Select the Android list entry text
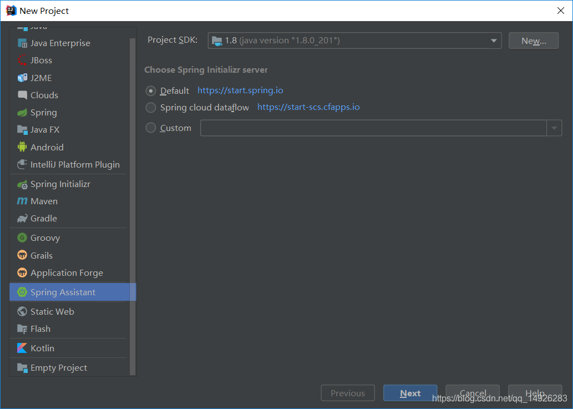The image size is (573, 409). [47, 147]
